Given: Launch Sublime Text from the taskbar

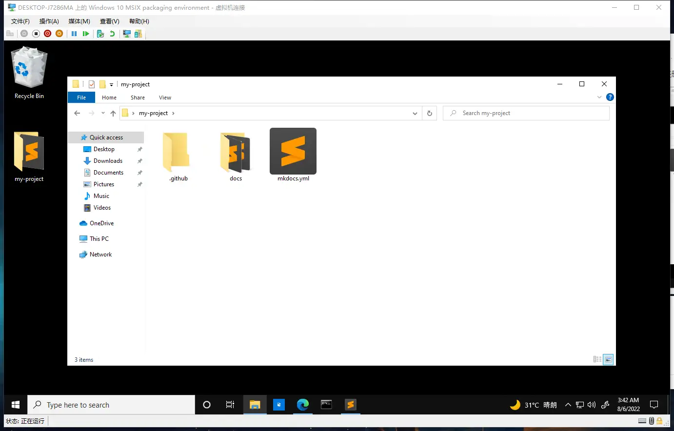Looking at the screenshot, I should pos(350,405).
